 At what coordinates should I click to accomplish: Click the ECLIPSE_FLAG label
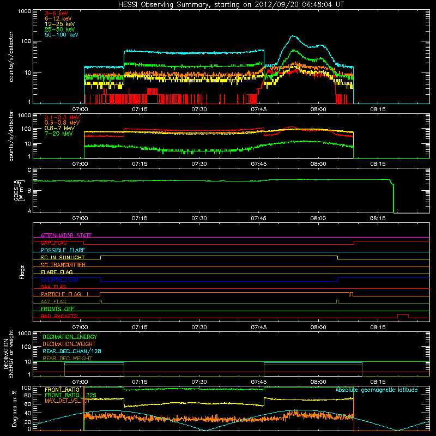point(59,280)
